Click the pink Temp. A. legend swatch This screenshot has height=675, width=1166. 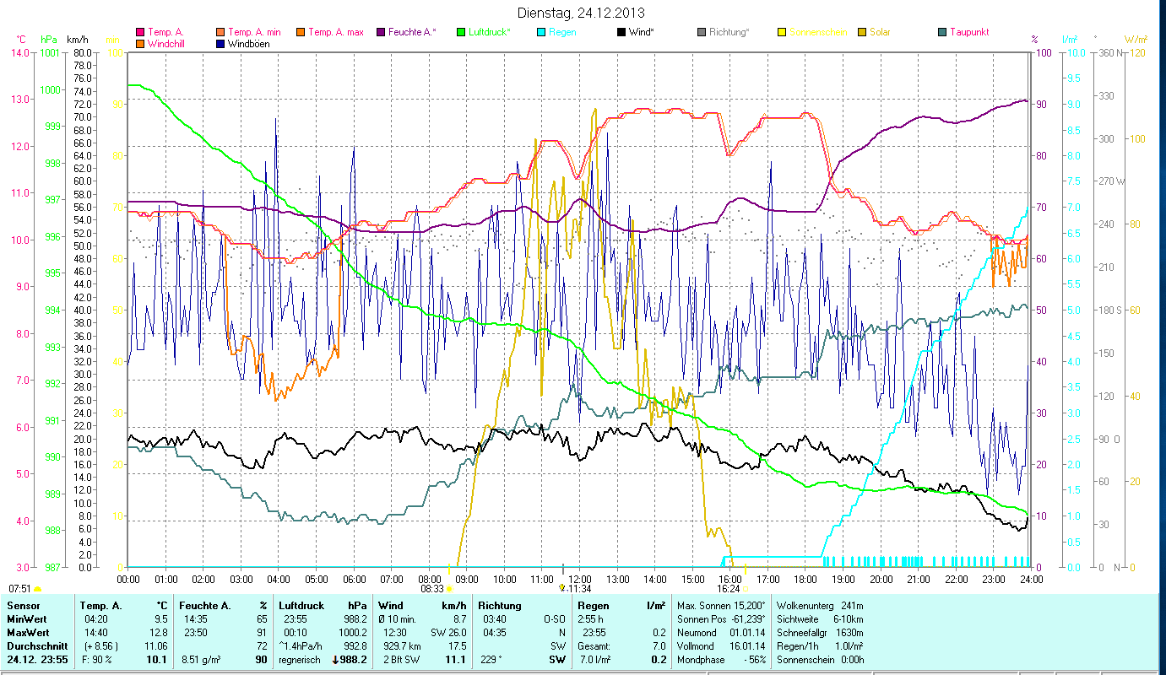[x=140, y=33]
